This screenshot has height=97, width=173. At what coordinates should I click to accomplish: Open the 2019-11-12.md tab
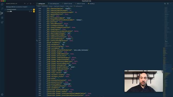point(68,4)
